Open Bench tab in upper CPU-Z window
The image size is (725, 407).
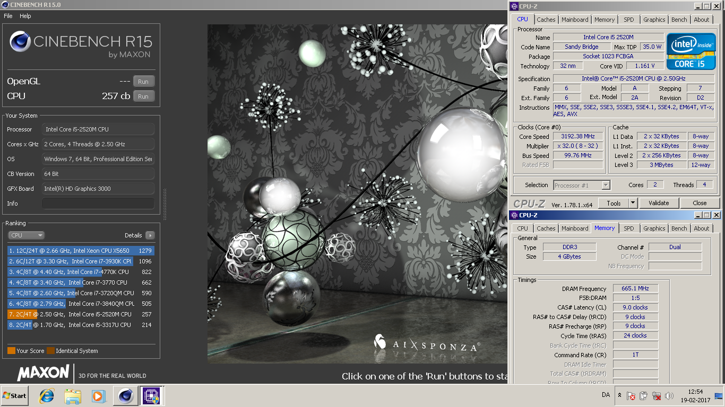coord(679,20)
